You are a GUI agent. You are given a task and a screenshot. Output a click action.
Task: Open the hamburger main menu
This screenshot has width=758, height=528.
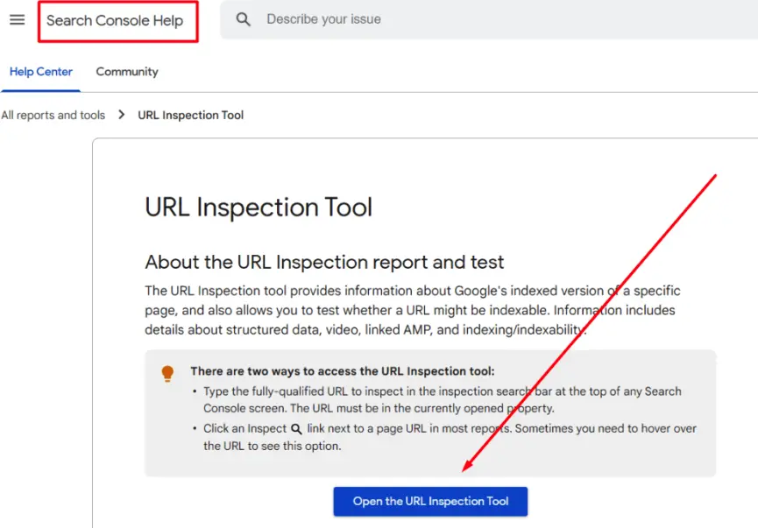click(x=17, y=20)
